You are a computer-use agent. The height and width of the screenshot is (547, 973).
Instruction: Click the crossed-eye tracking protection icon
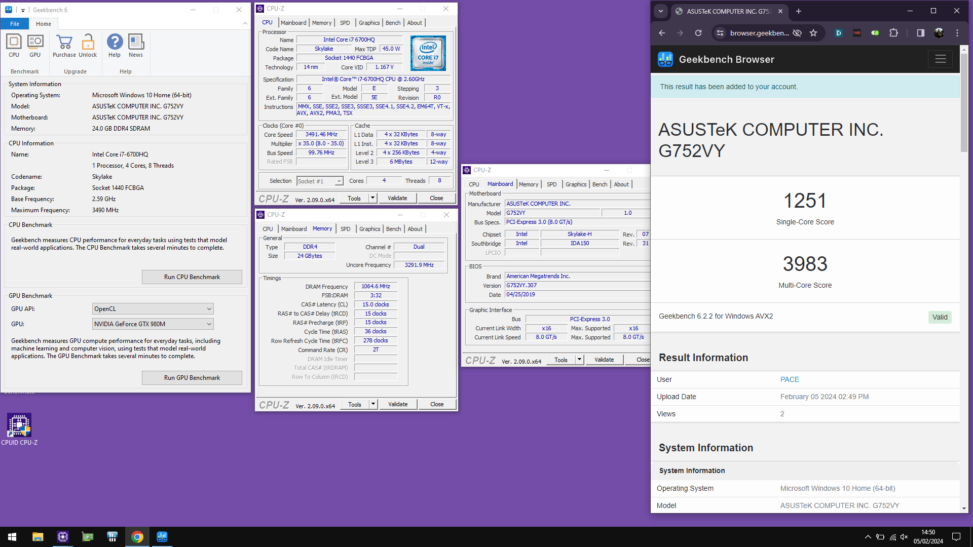tap(797, 33)
